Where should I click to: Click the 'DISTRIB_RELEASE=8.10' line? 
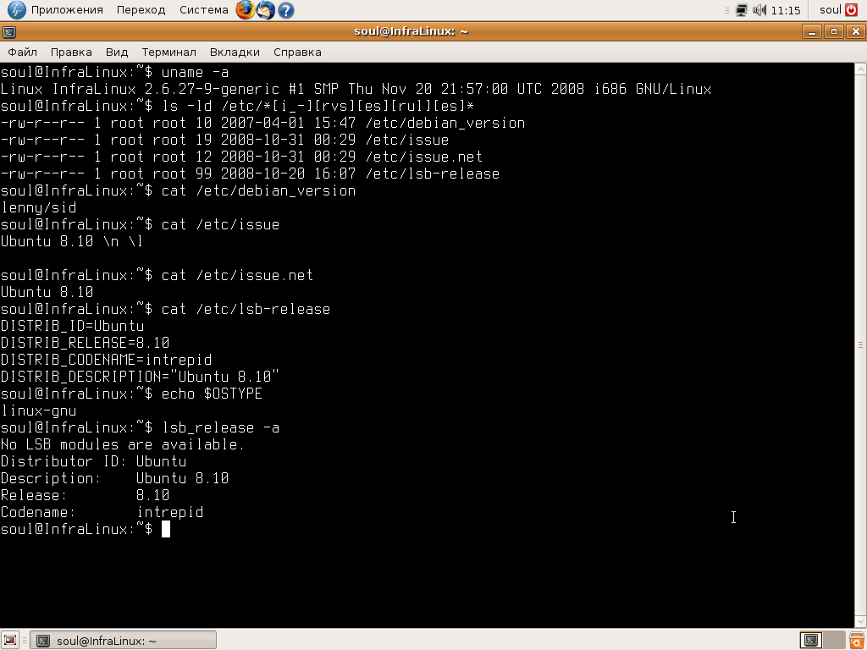coord(86,343)
